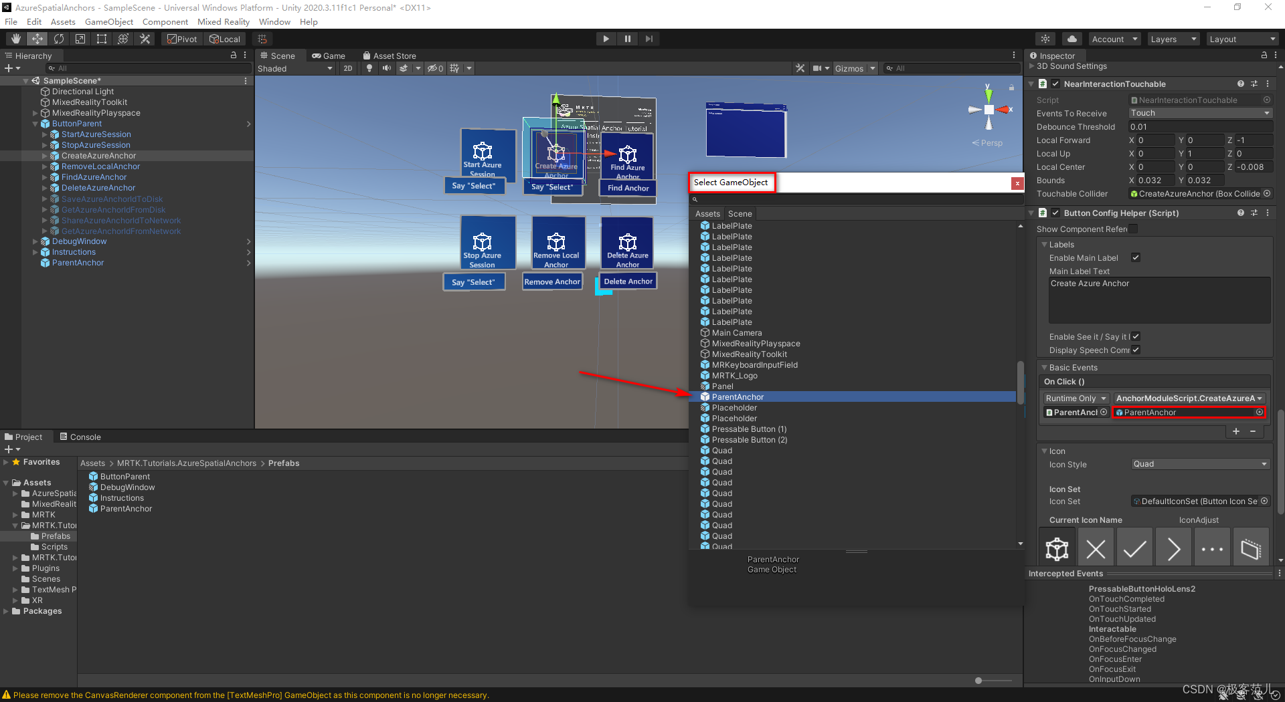Switch to the Console tab

(80, 437)
